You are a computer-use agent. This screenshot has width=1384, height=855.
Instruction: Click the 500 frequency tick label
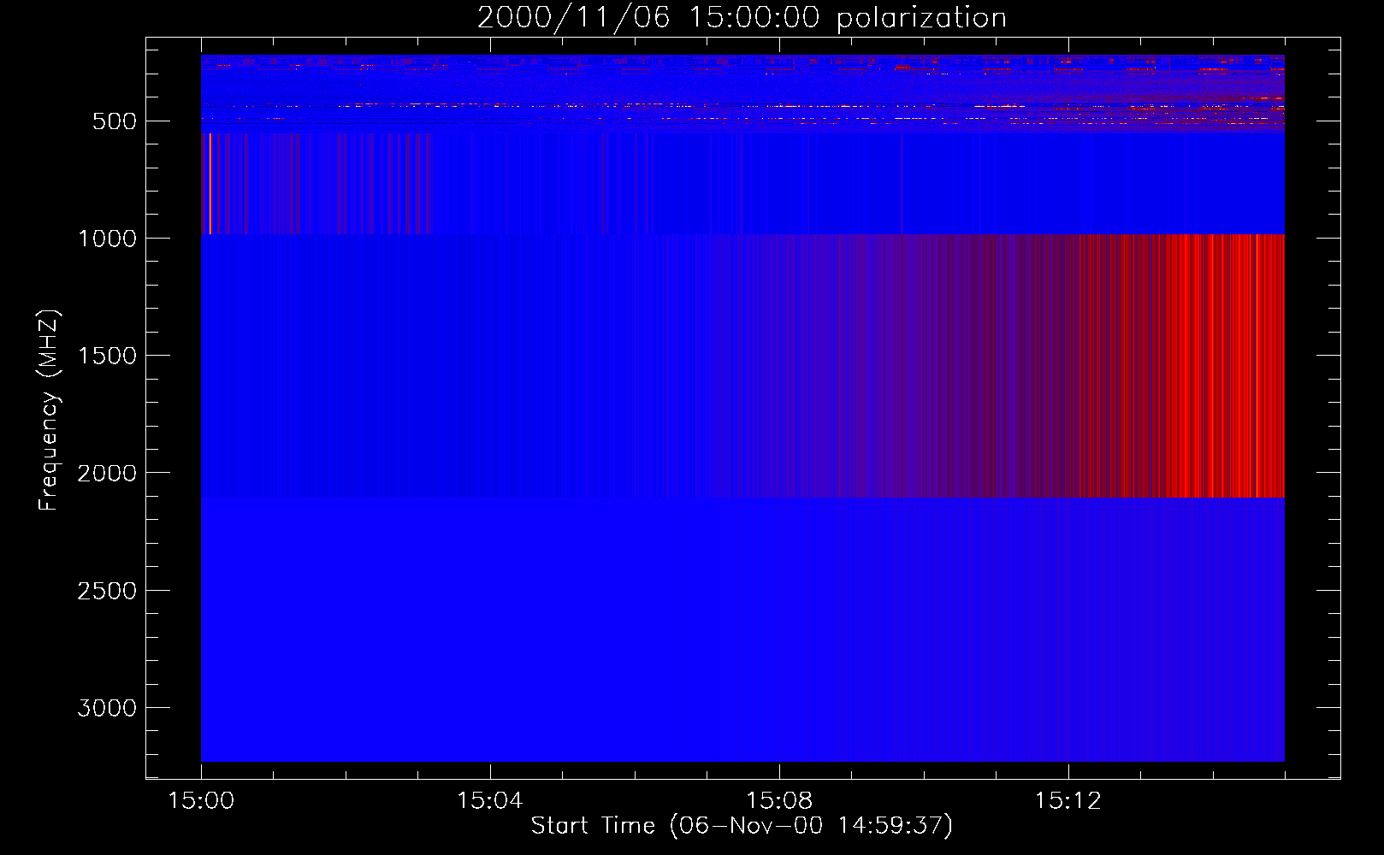point(115,121)
